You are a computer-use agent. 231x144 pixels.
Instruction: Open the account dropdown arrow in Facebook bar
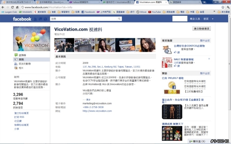click(213, 19)
